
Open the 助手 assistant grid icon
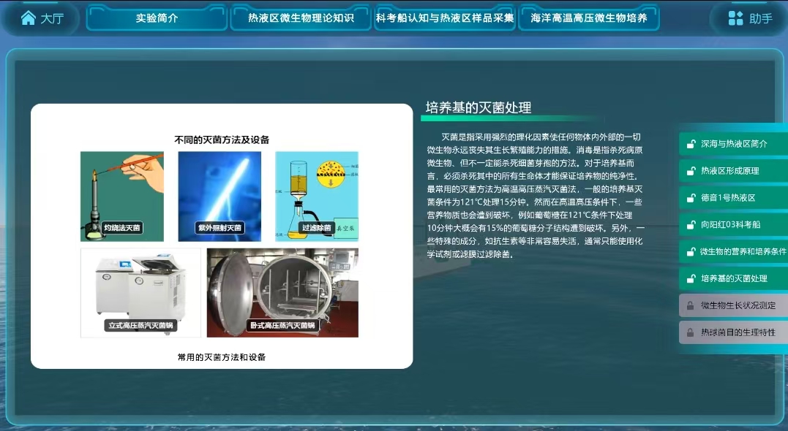click(735, 18)
